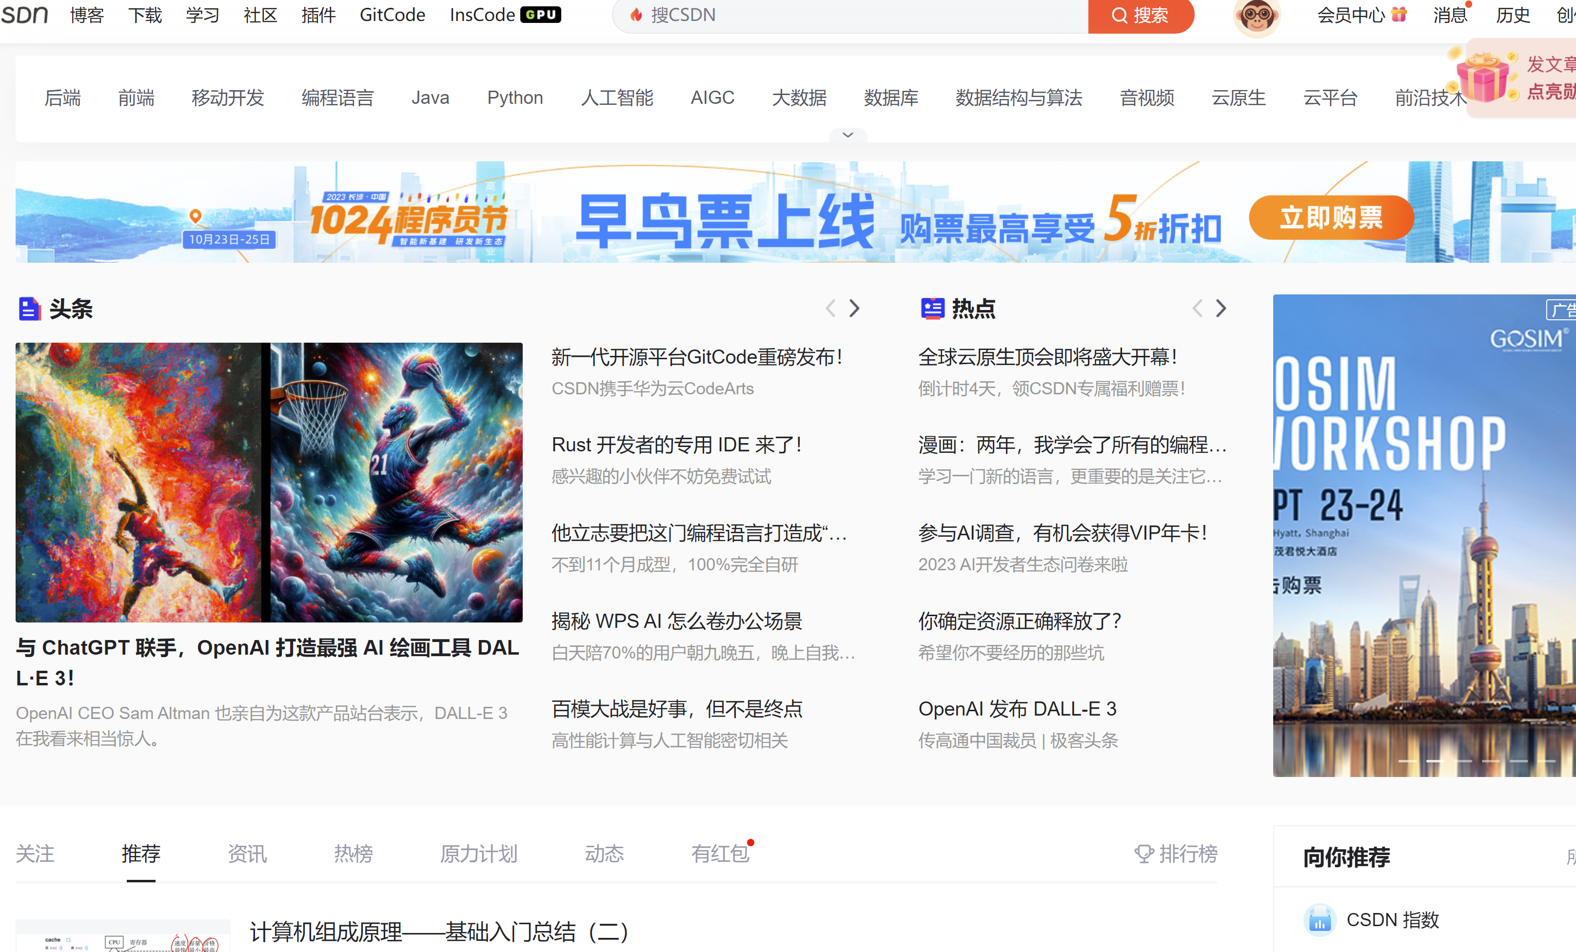
Task: Go to next 热点 page arrow
Action: point(1221,309)
